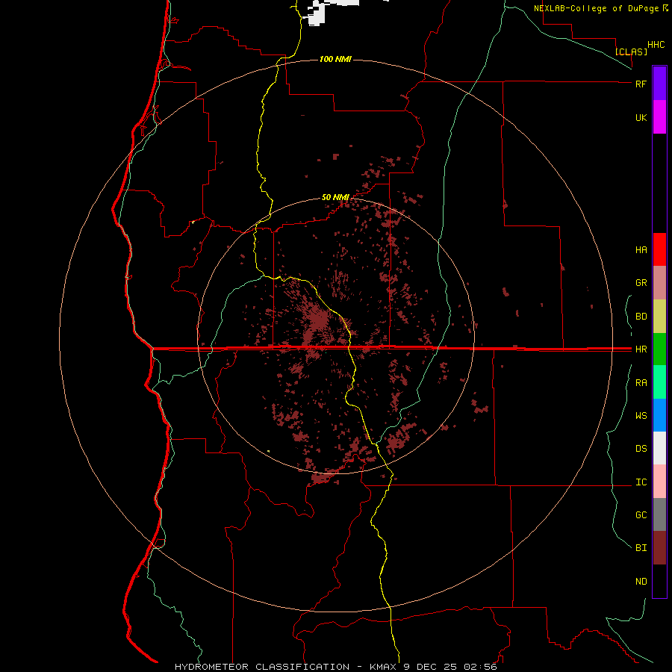Click the white DS legend swatch
The image size is (672, 672).
(659, 448)
